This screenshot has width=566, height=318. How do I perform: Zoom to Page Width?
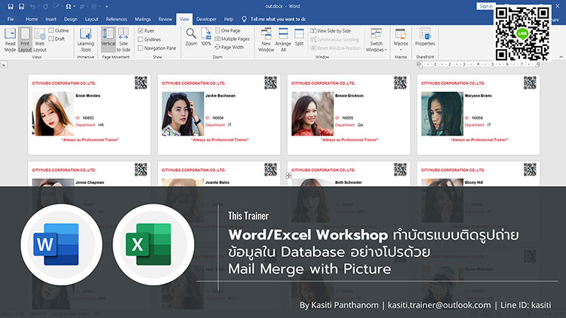click(x=229, y=47)
